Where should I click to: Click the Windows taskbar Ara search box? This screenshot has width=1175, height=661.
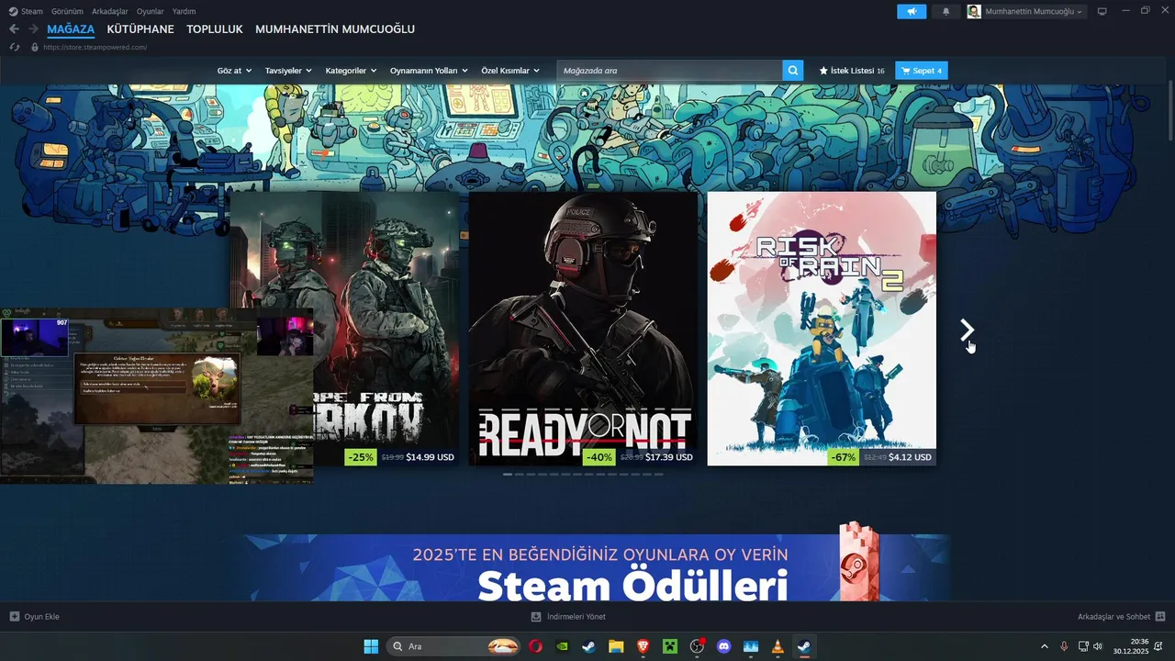click(455, 646)
